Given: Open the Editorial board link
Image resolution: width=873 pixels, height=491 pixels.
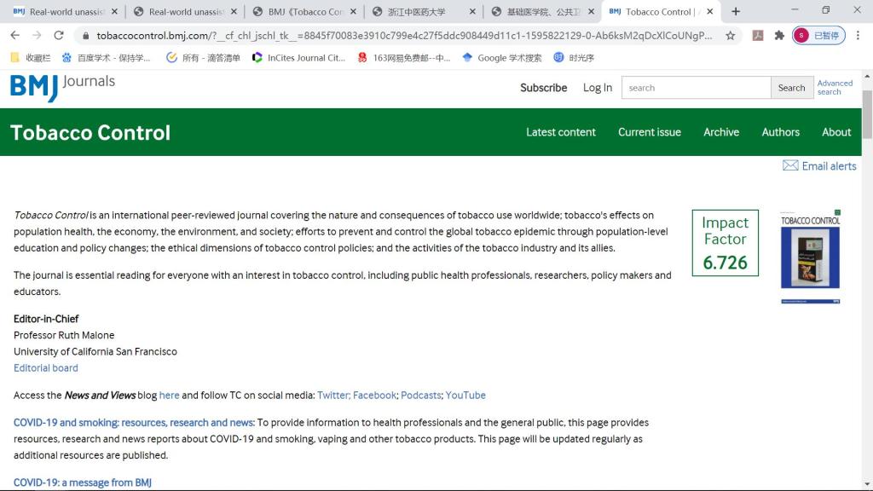Looking at the screenshot, I should click(46, 368).
